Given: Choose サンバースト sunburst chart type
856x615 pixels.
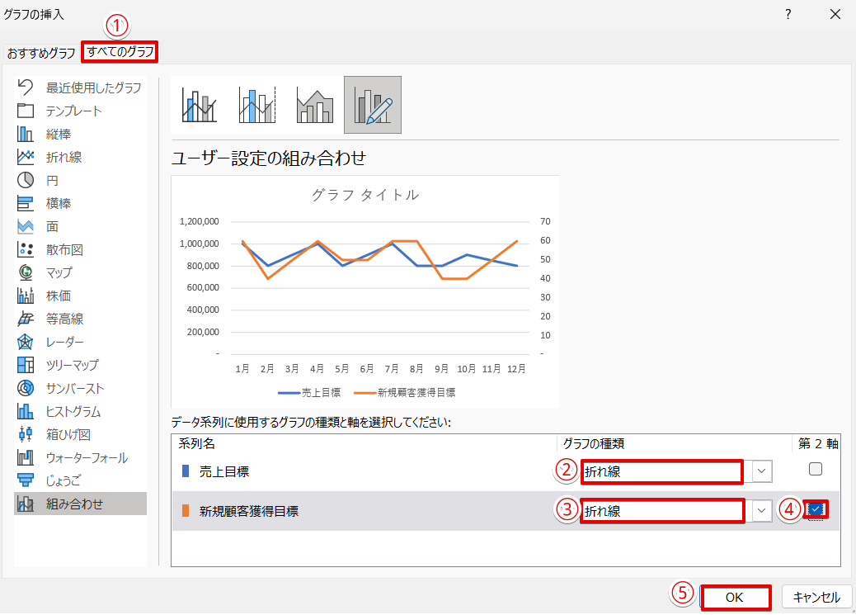Looking at the screenshot, I should point(74,388).
